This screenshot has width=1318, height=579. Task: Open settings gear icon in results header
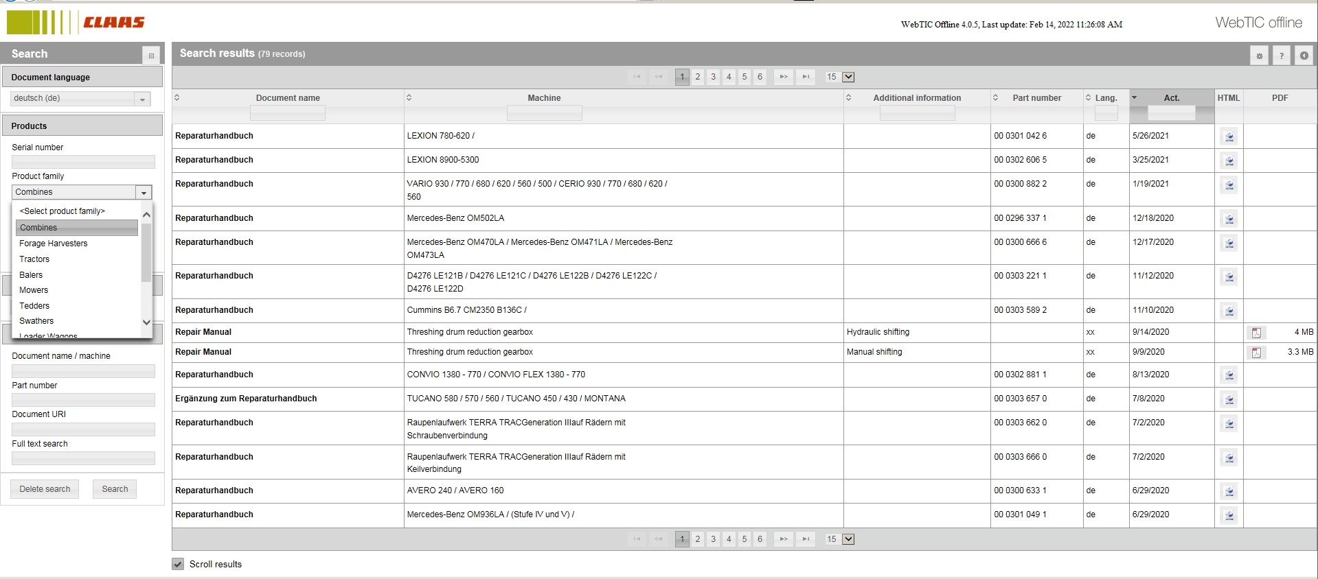[x=1259, y=56]
